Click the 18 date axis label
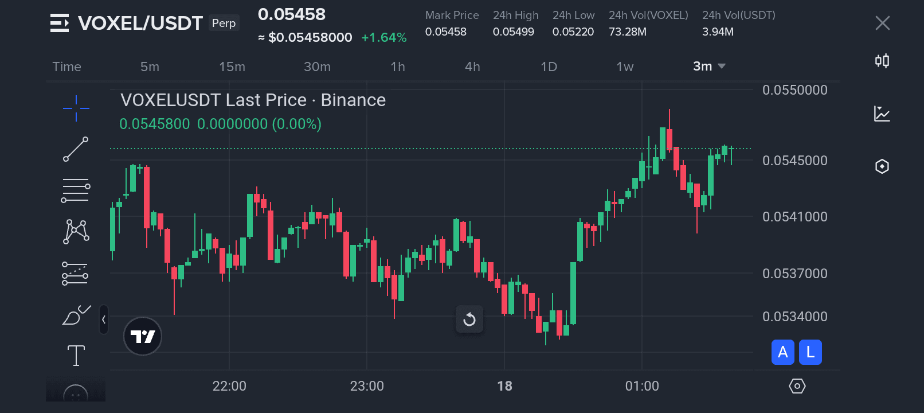This screenshot has height=413, width=924. (504, 386)
